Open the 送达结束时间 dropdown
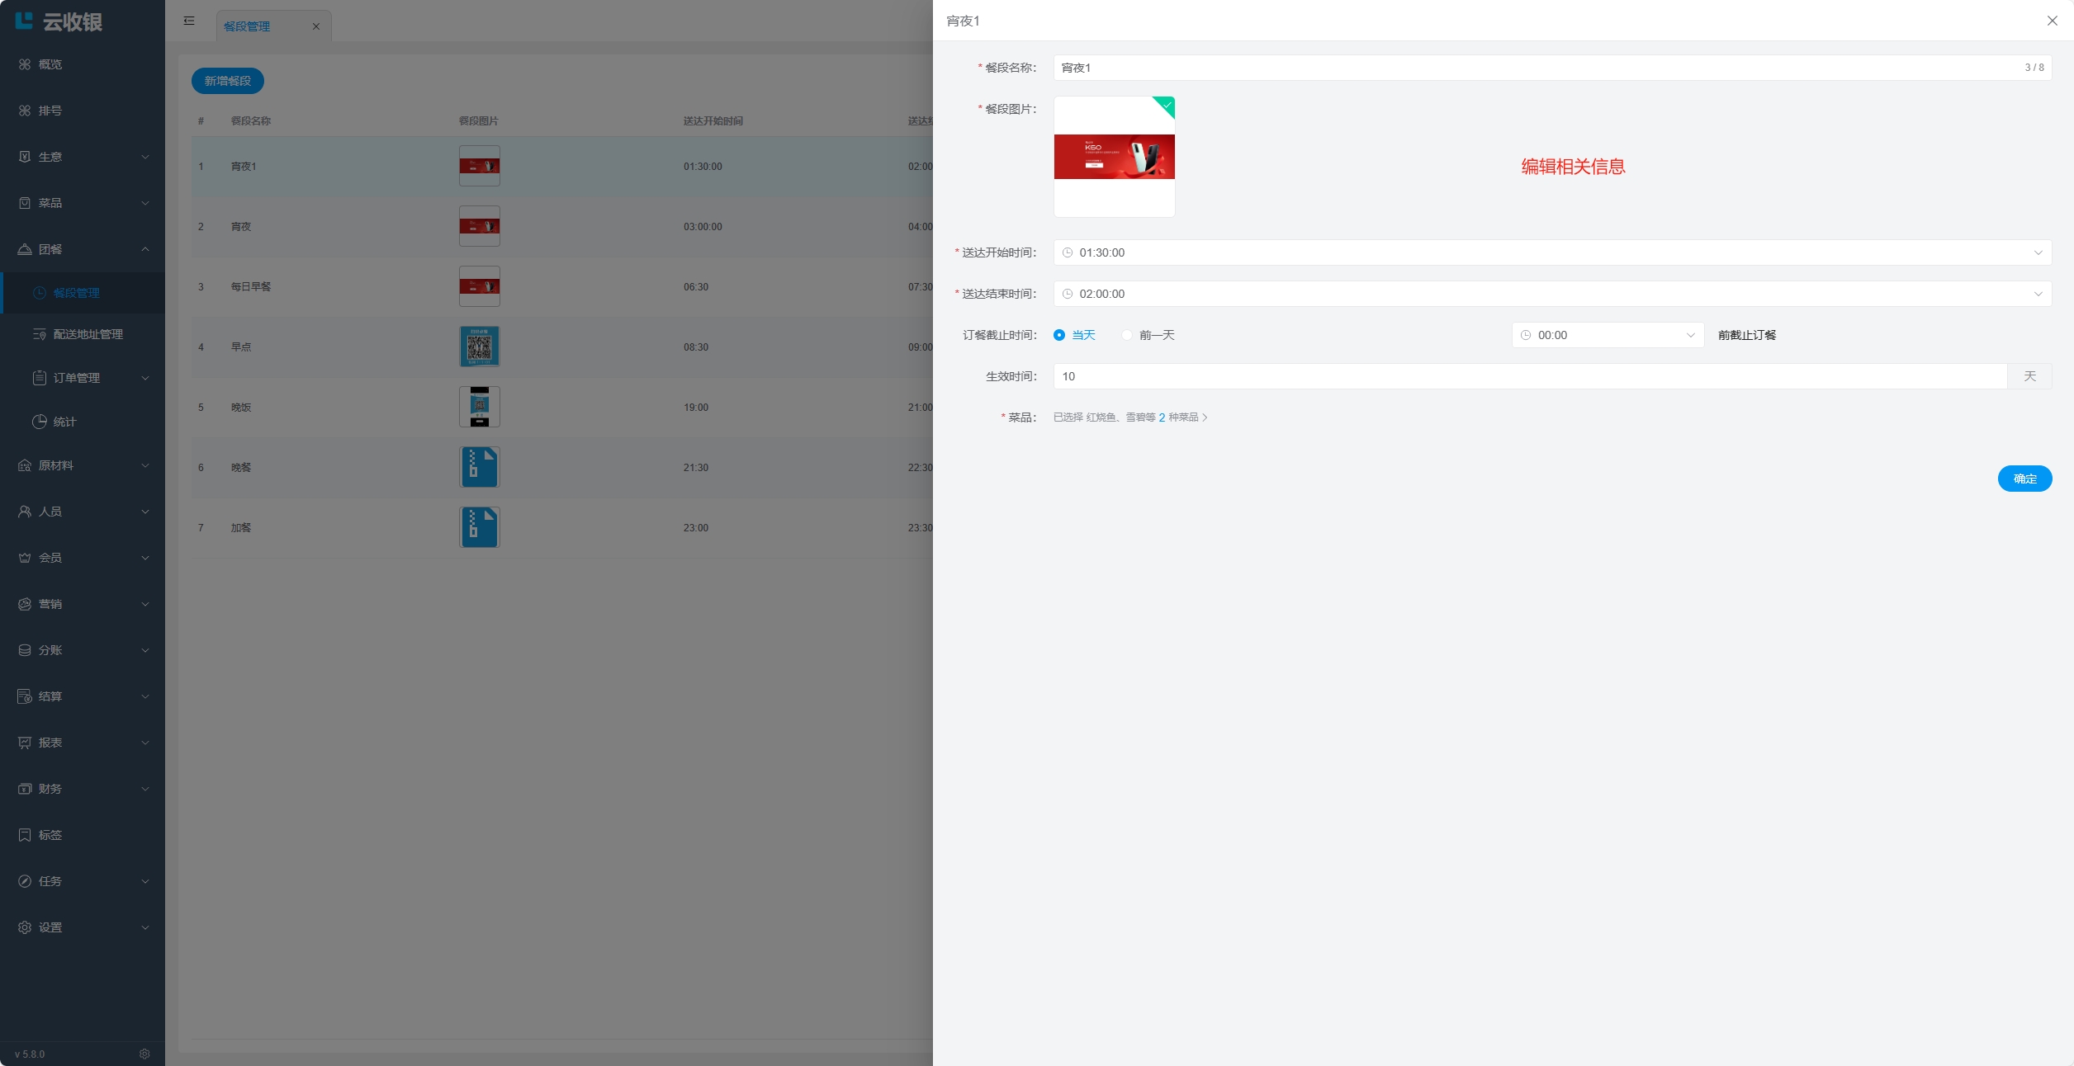This screenshot has width=2074, height=1066. point(1551,294)
